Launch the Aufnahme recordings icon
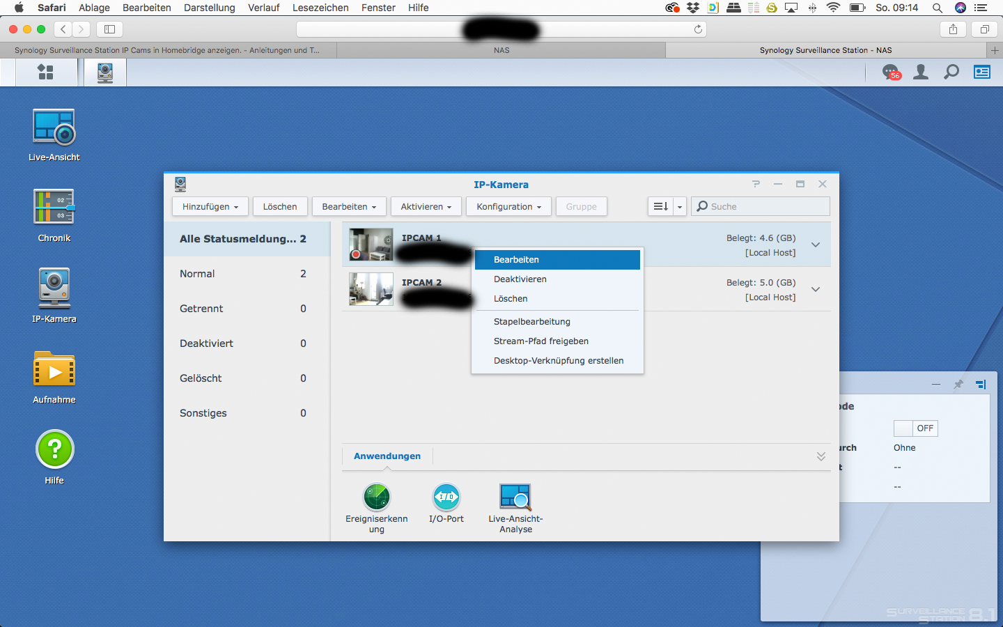This screenshot has width=1003, height=627. coord(54,370)
